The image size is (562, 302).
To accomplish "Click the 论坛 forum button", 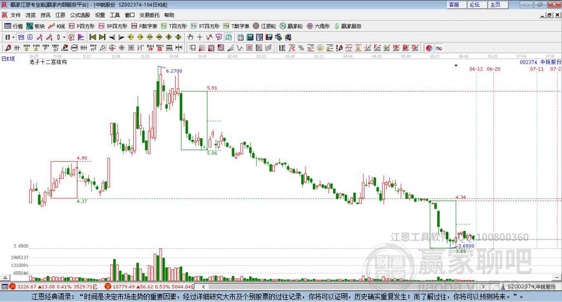I will [x=478, y=4].
